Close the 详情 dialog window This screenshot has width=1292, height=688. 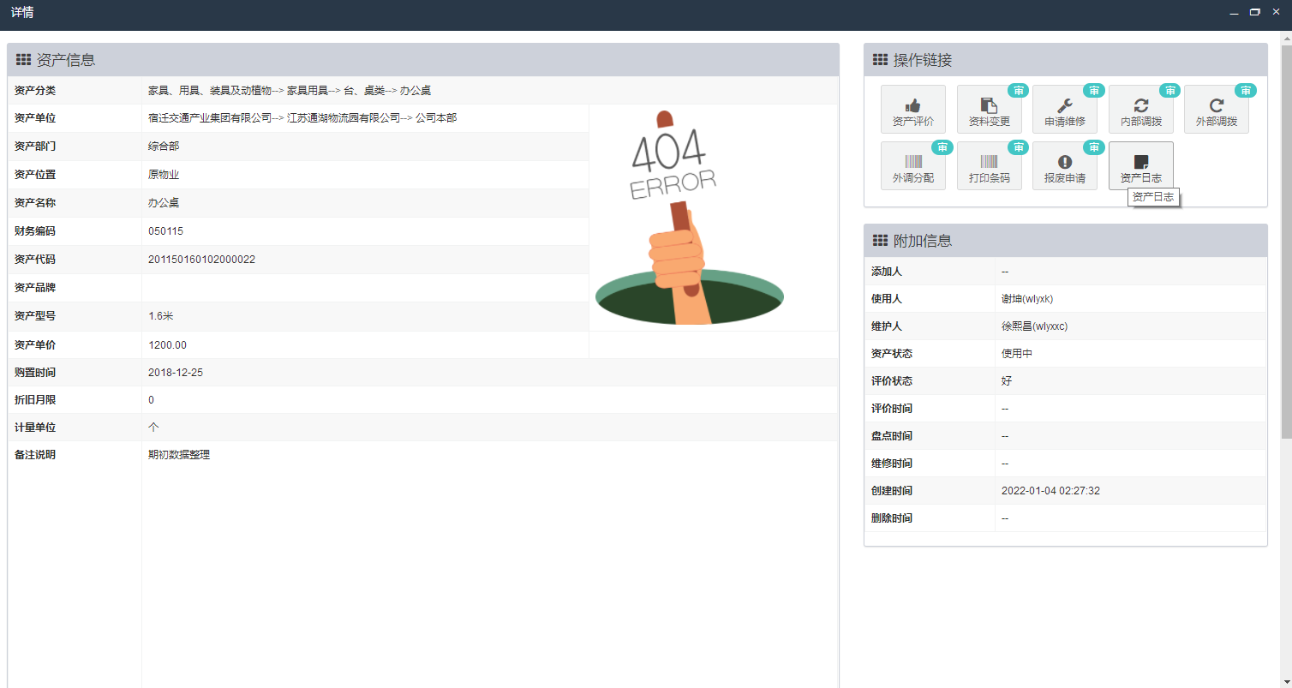(1276, 12)
